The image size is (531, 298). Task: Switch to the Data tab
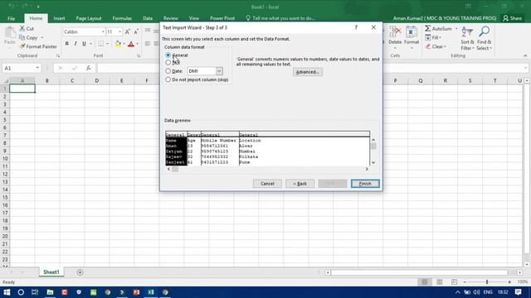(148, 18)
